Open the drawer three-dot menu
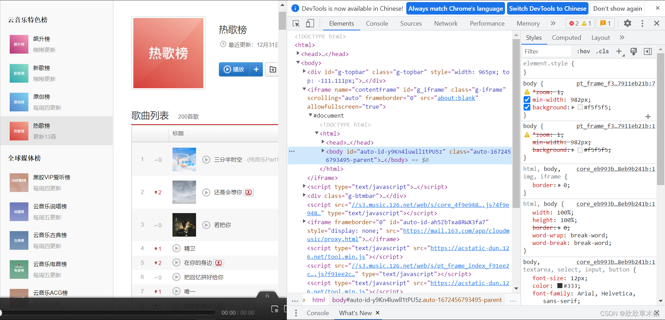 pos(296,313)
